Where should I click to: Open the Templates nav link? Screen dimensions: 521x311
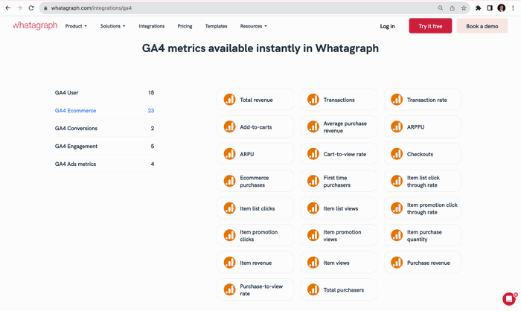pyautogui.click(x=217, y=26)
